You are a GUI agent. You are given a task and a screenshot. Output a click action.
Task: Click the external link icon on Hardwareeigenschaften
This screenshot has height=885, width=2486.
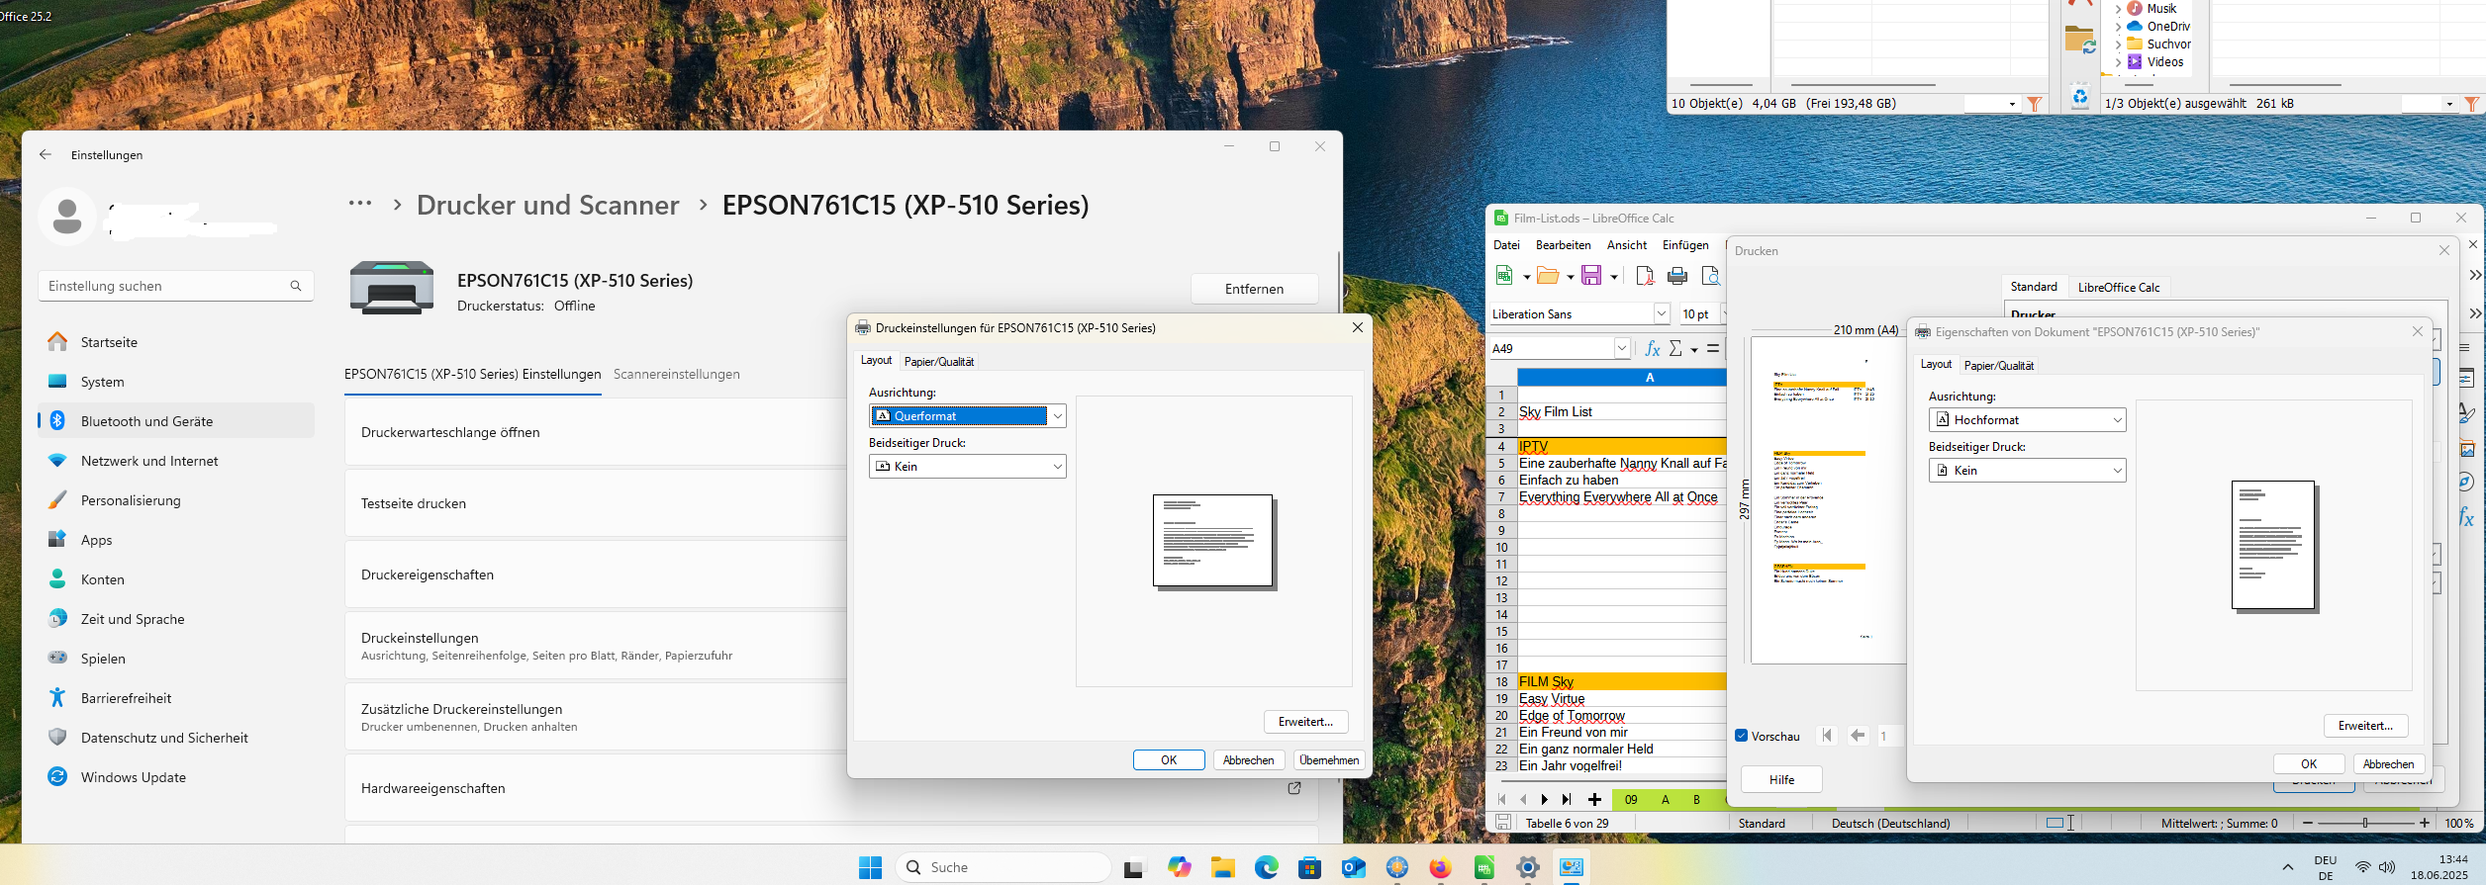[1294, 788]
